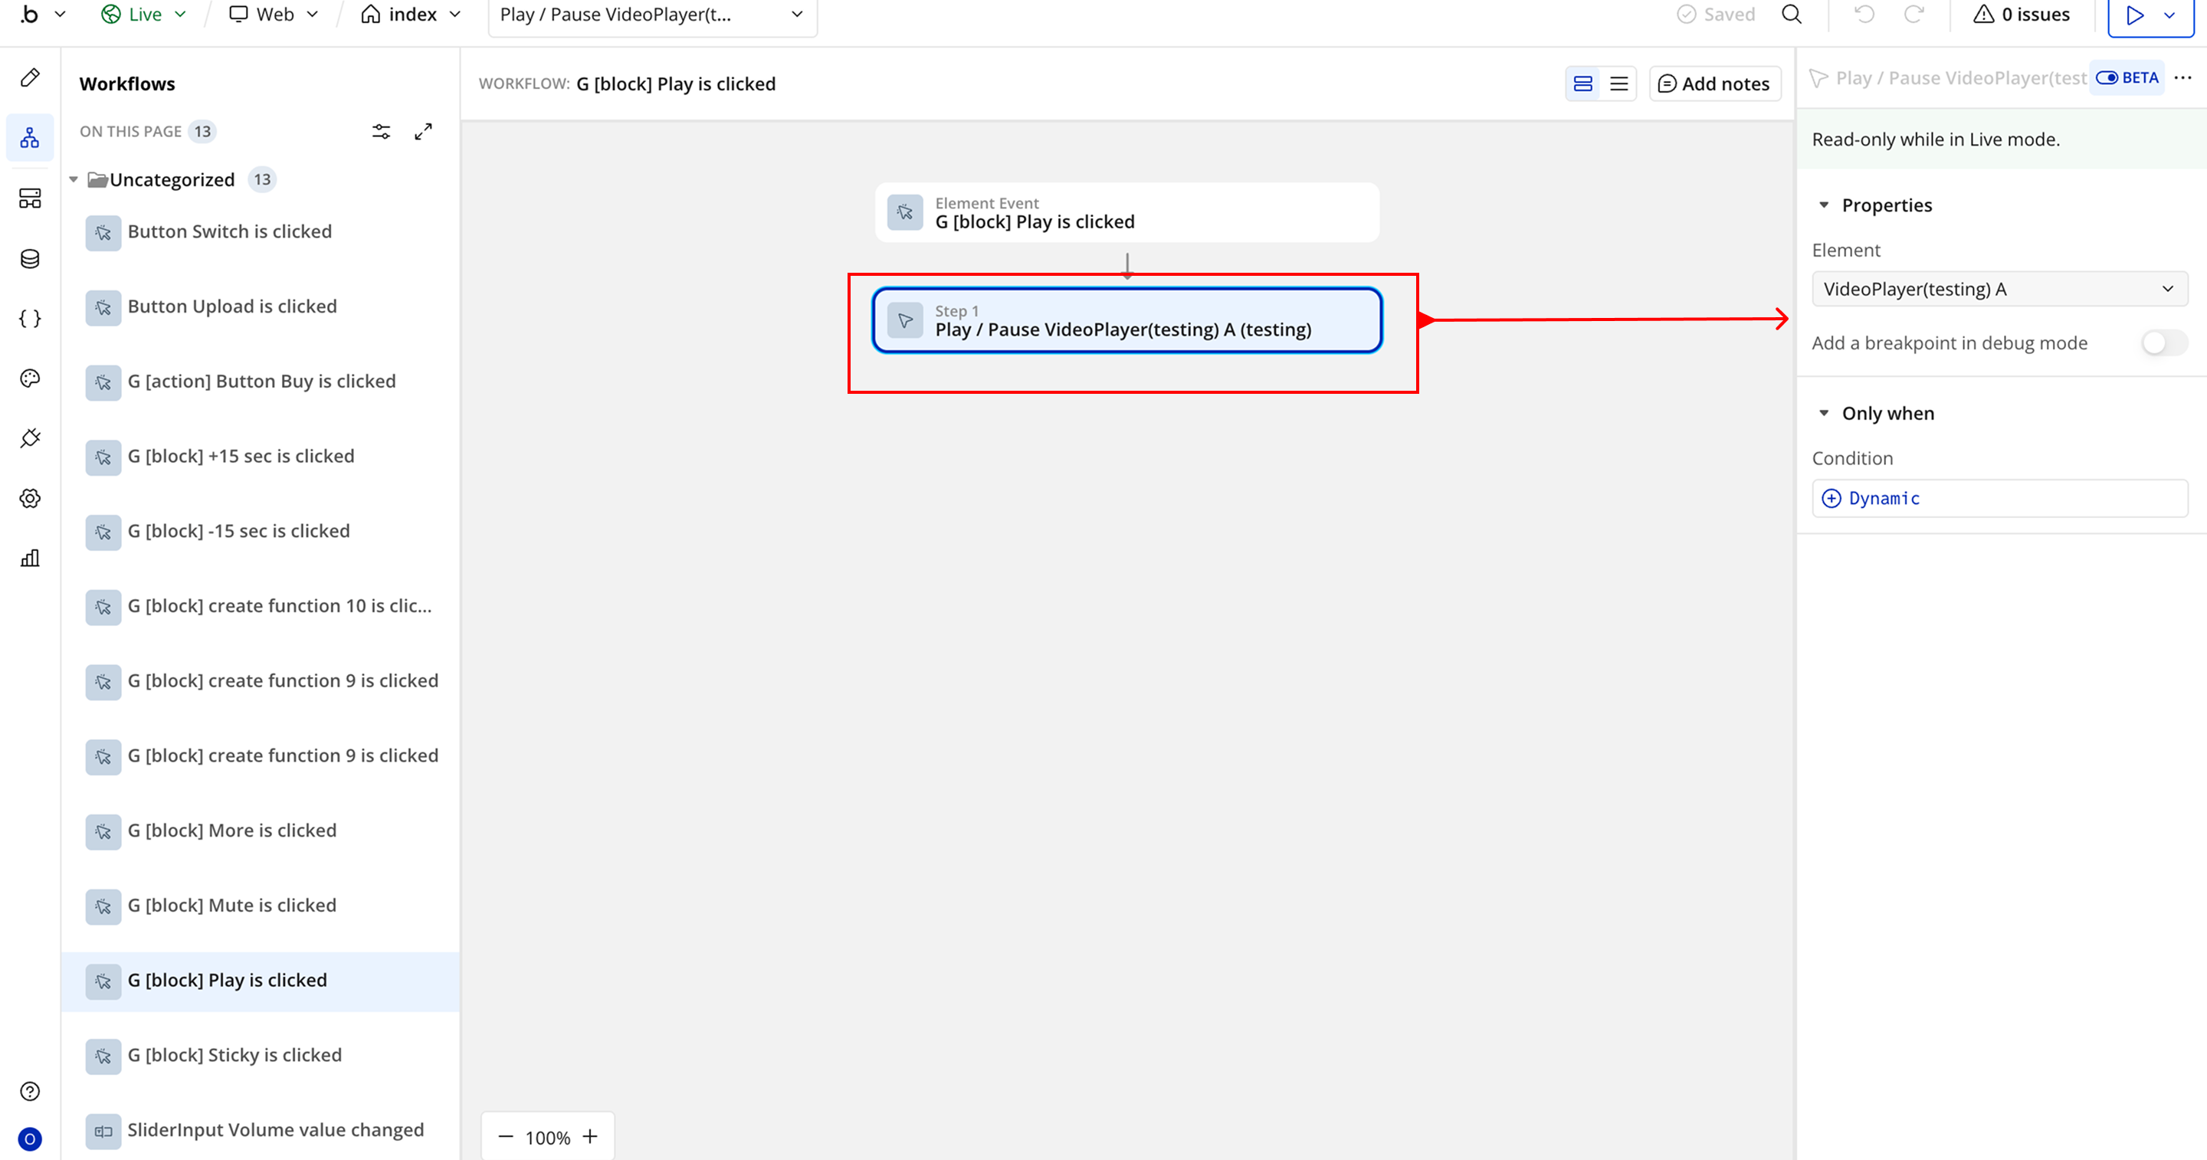Open the Data tab database icon

click(30, 259)
